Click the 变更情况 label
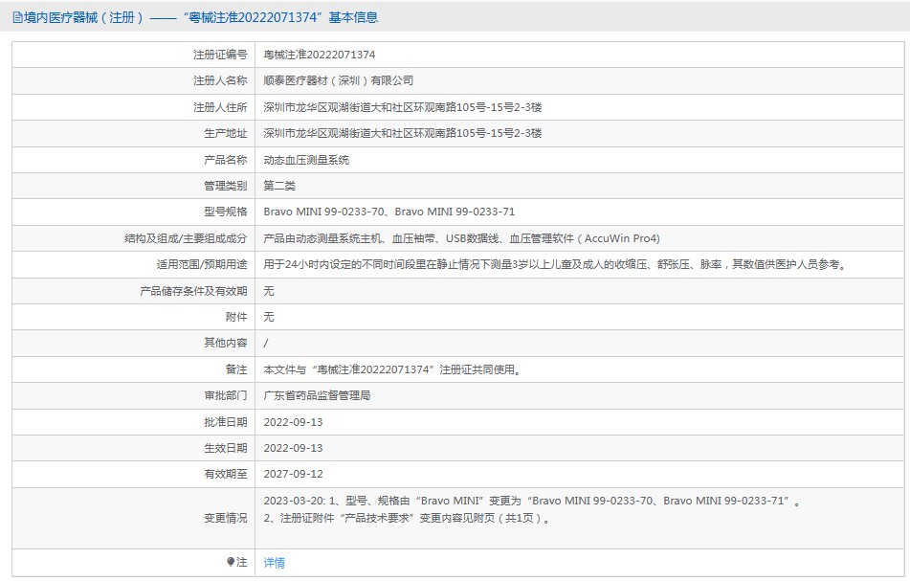Image resolution: width=910 pixels, height=581 pixels. point(225,519)
